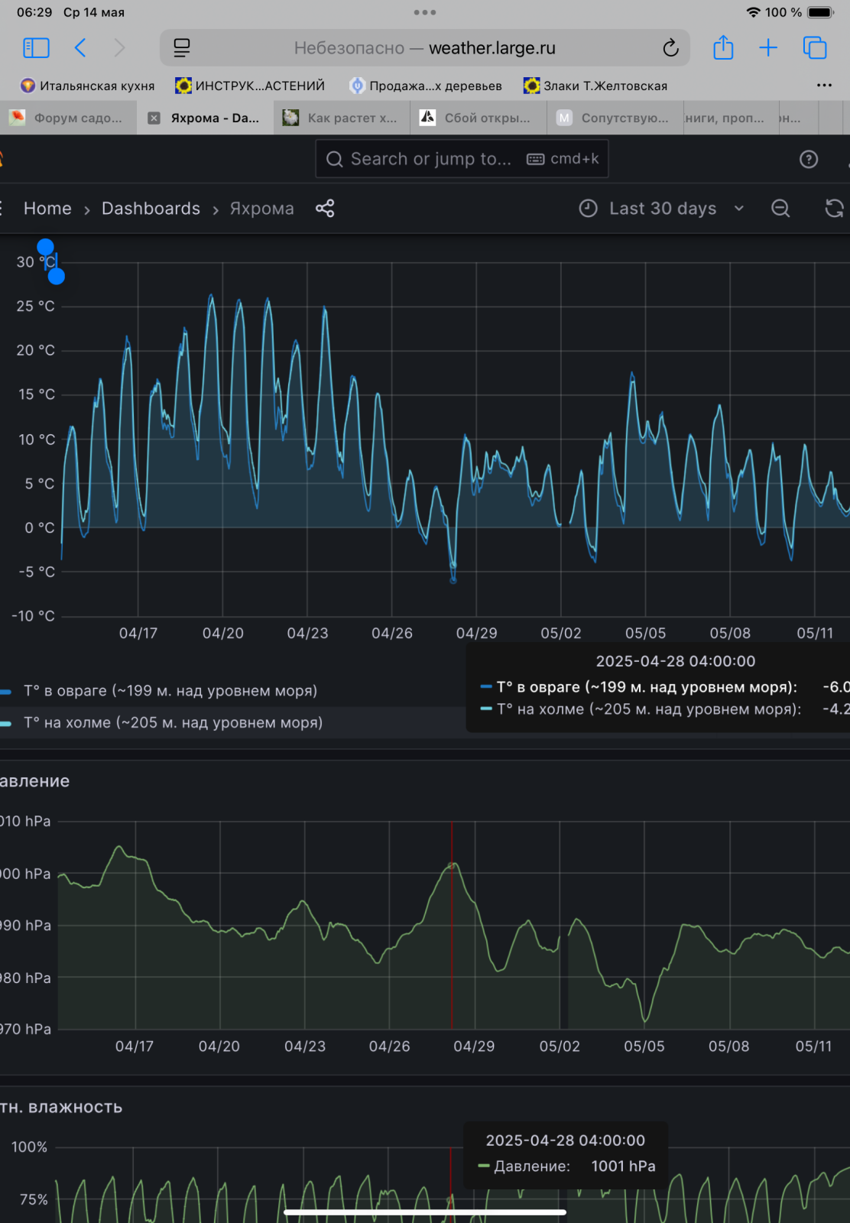Go back with the Safari back arrow
850x1223 pixels.
pyautogui.click(x=80, y=48)
